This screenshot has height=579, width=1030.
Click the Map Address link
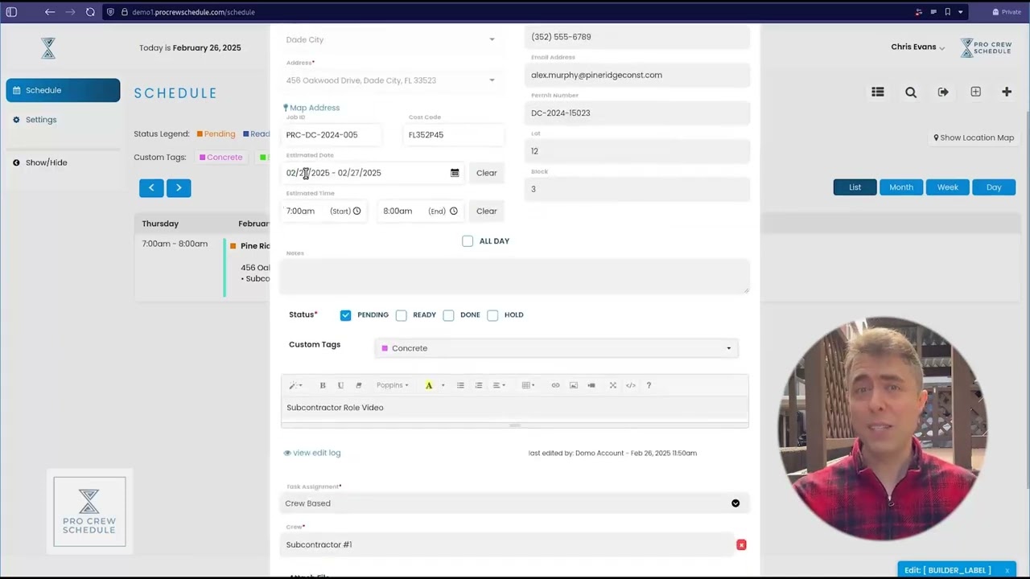click(x=311, y=108)
